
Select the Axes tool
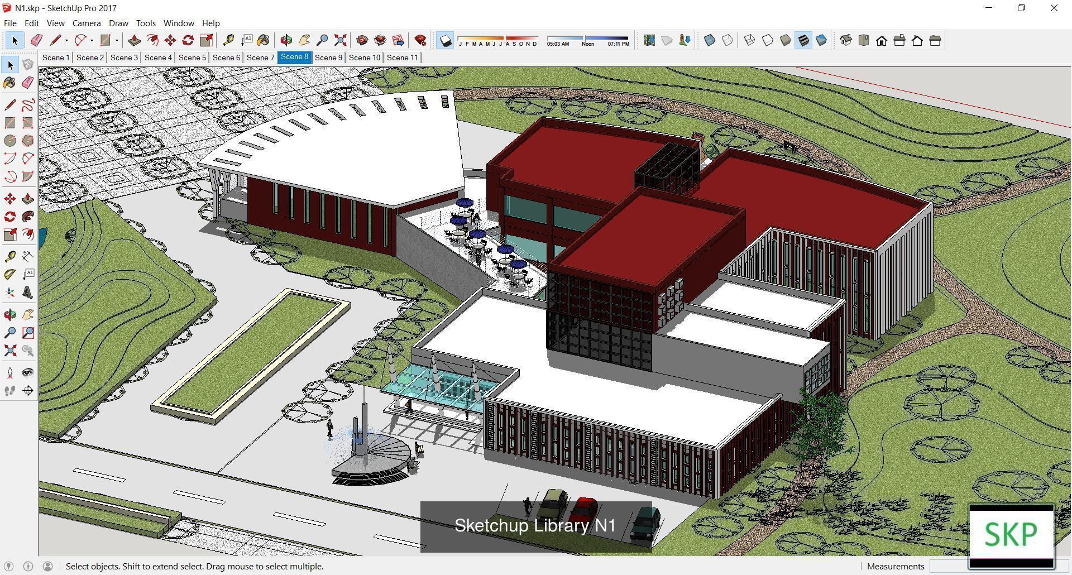(x=10, y=292)
